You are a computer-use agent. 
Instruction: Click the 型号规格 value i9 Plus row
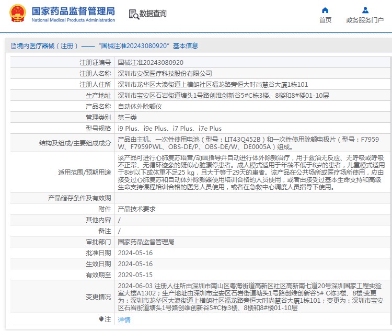point(169,128)
